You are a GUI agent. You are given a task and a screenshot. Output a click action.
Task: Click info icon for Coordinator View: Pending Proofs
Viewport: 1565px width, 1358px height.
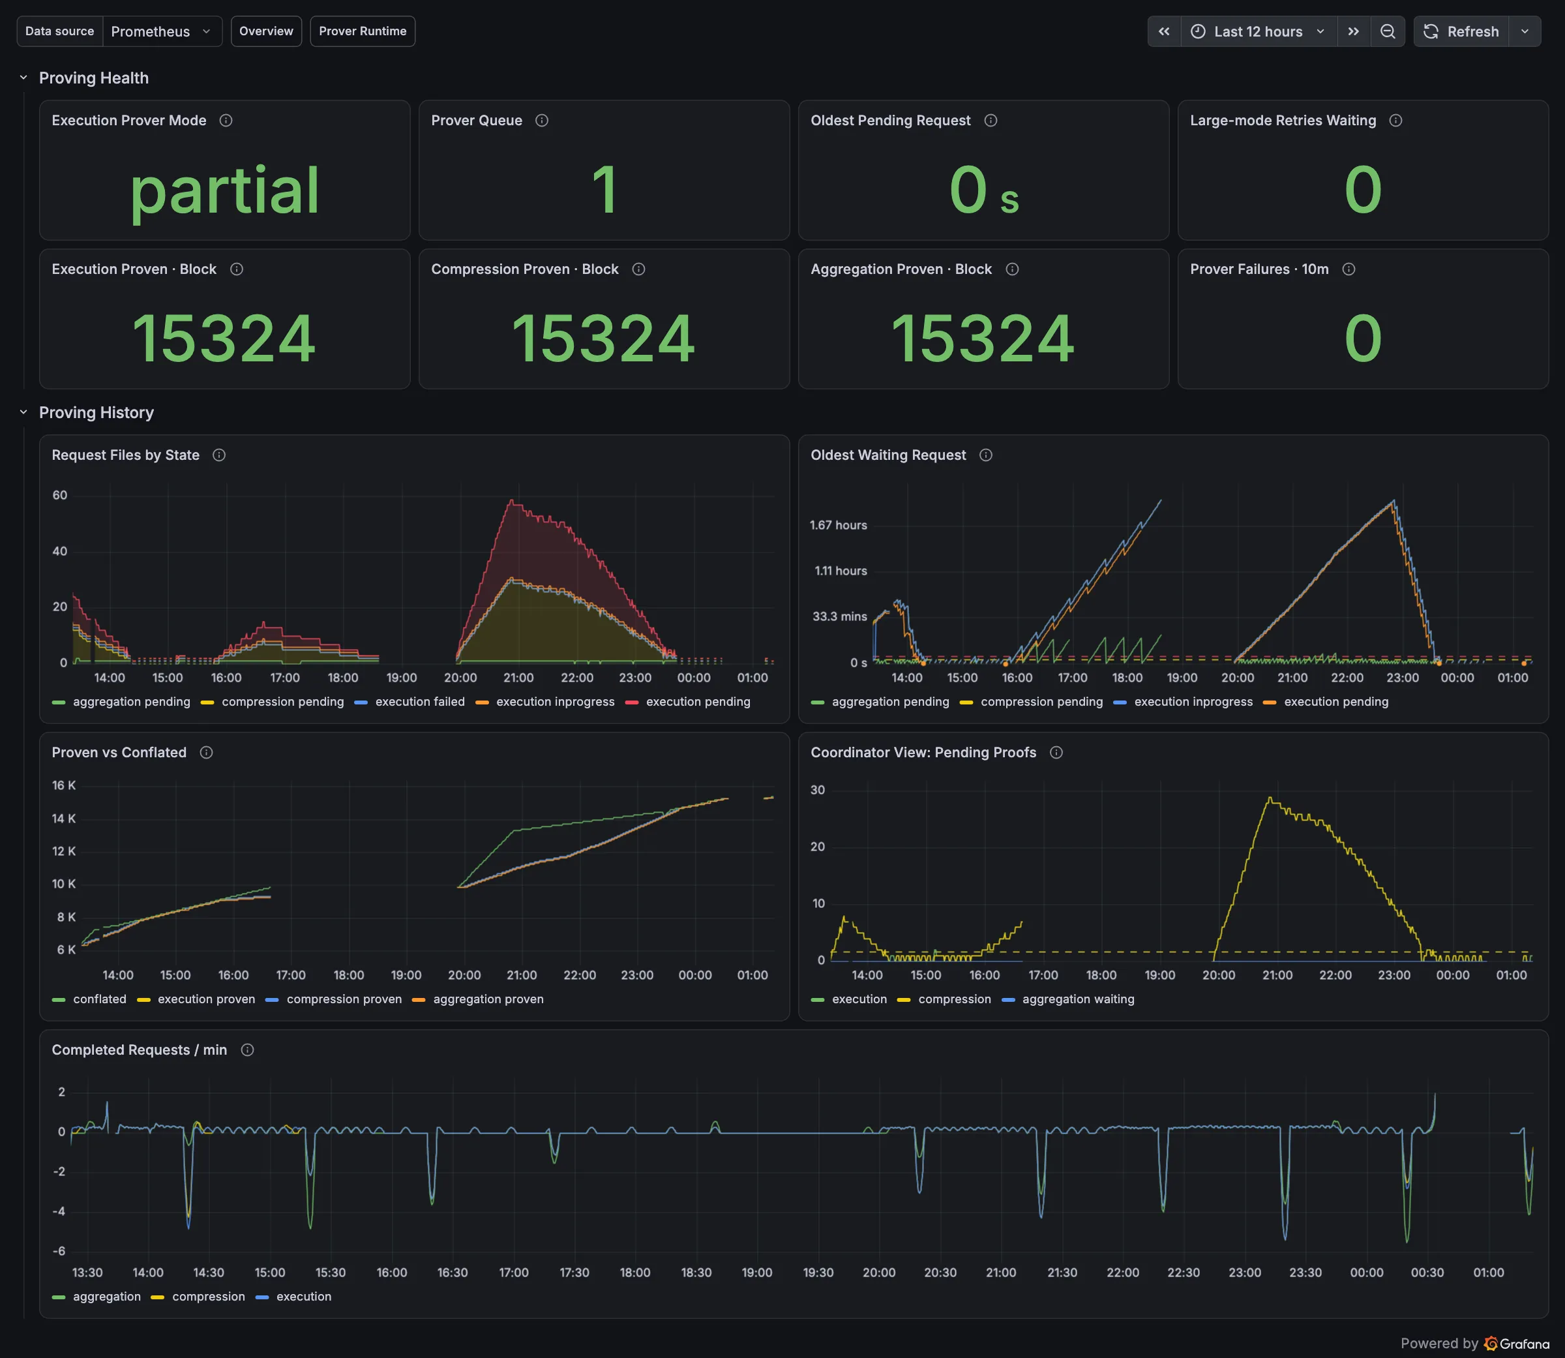(1056, 753)
